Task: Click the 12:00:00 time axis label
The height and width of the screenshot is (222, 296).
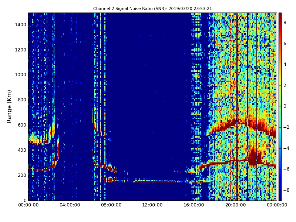Action: [152, 205]
